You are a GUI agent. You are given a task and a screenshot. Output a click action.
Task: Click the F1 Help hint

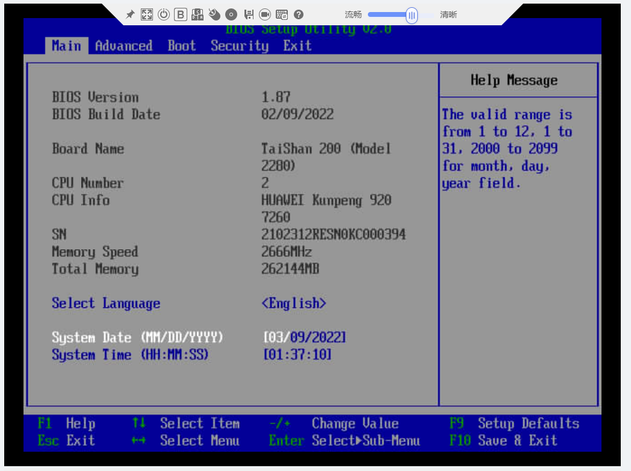[66, 423]
